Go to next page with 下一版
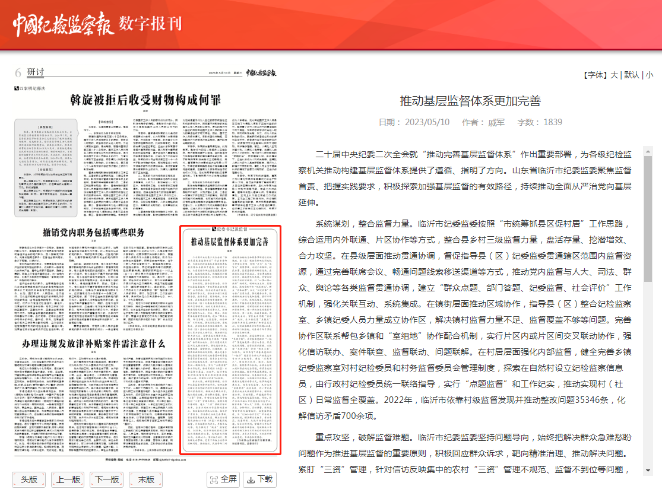Image resolution: width=662 pixels, height=502 pixels. point(107,479)
